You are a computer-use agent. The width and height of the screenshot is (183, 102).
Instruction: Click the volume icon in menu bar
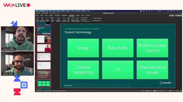(x=152, y=11)
